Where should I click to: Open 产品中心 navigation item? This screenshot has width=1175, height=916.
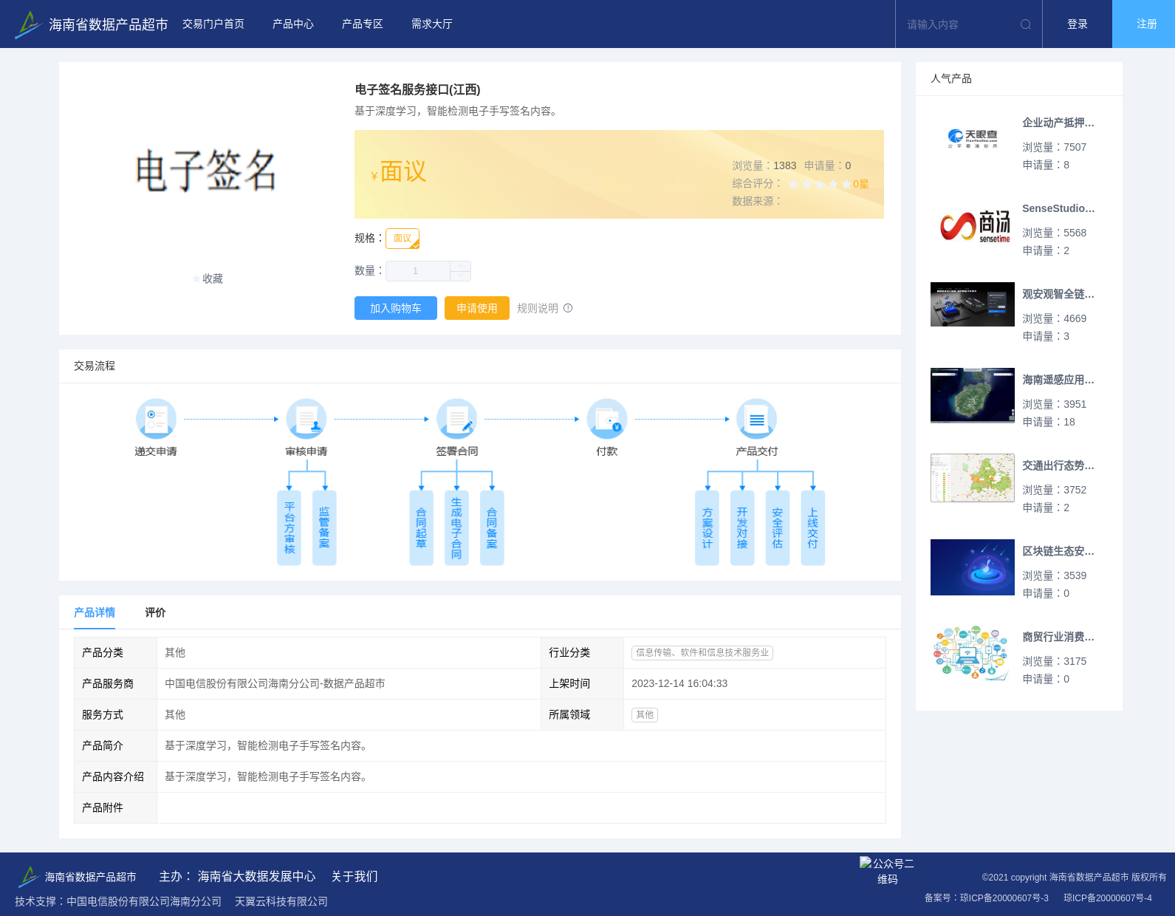click(293, 24)
